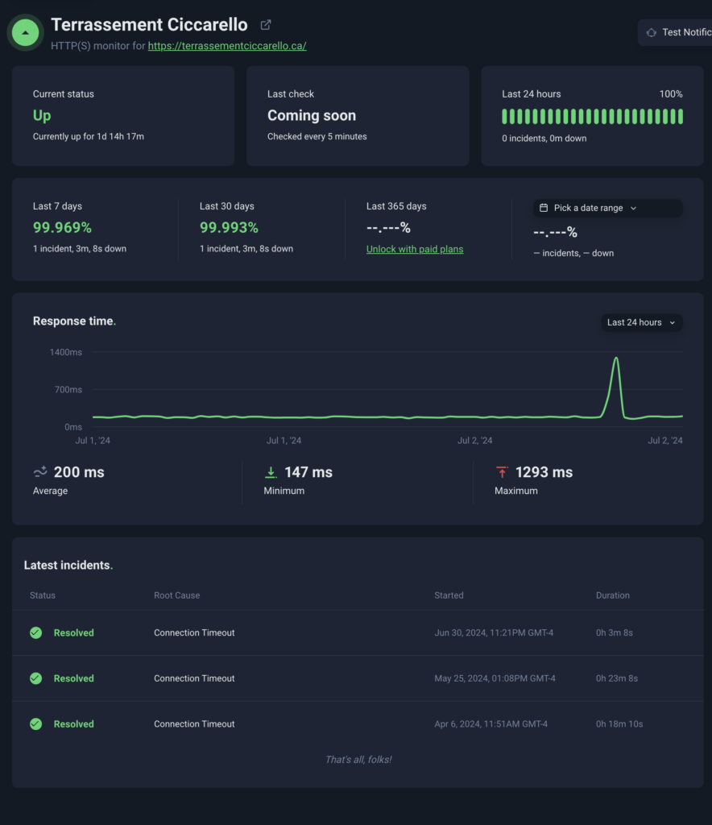This screenshot has height=825, width=712.
Task: Click the Unlock with paid plans link
Action: pos(415,249)
